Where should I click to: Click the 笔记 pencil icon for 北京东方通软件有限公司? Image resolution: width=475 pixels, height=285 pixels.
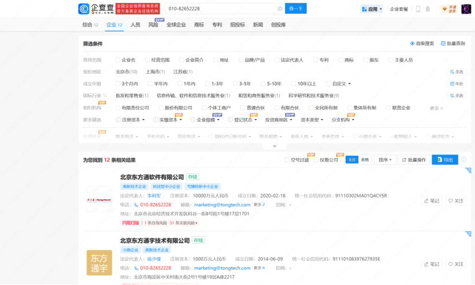(x=426, y=201)
